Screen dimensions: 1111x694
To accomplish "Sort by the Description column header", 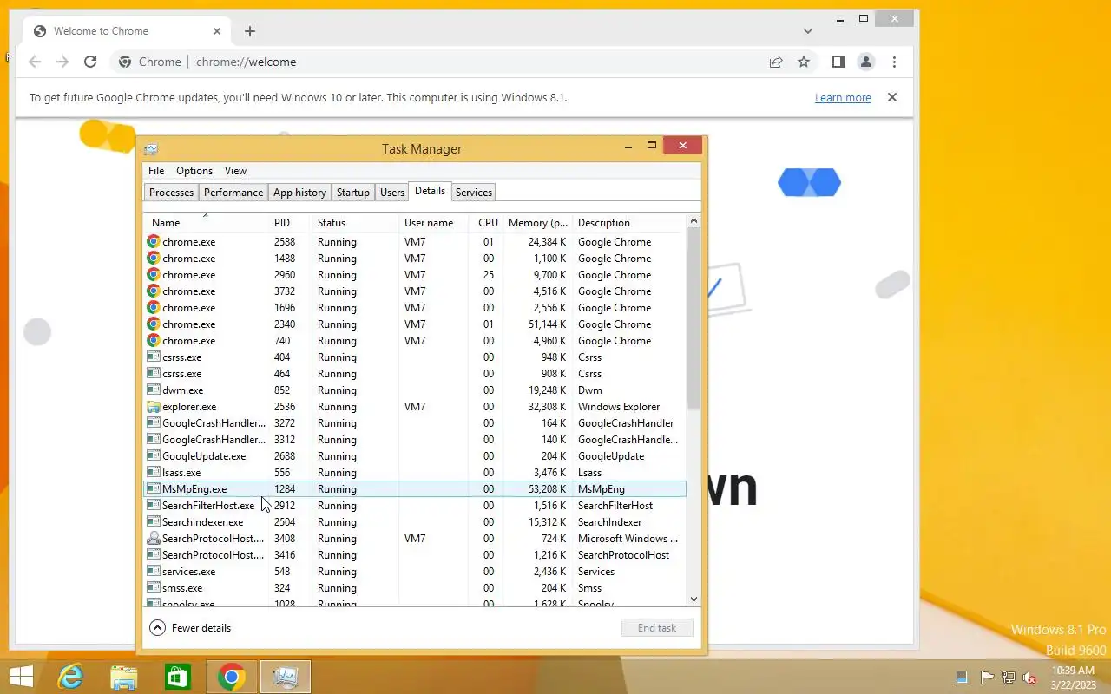I will tap(629, 223).
